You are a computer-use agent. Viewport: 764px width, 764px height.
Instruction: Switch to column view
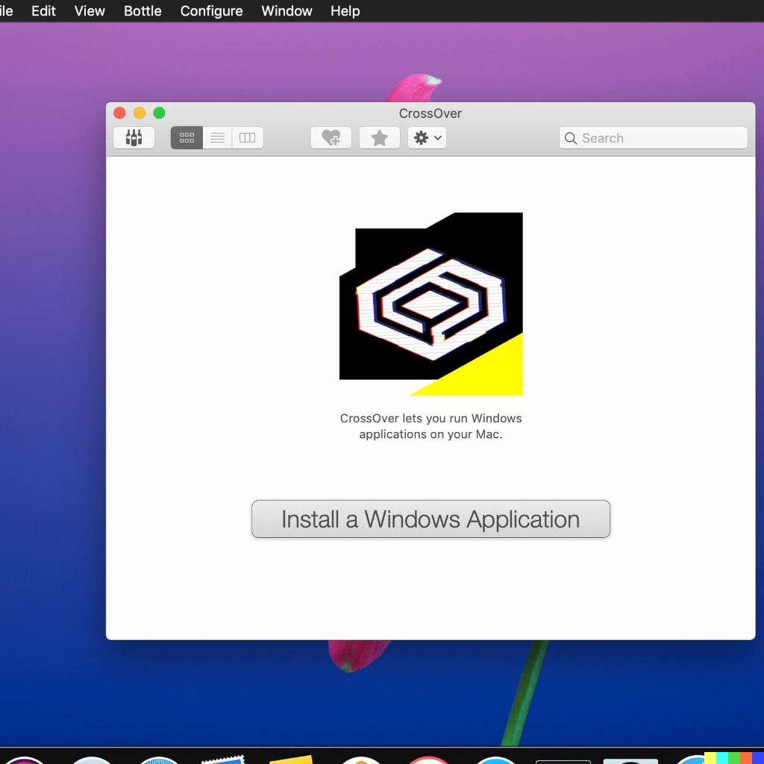pos(248,138)
